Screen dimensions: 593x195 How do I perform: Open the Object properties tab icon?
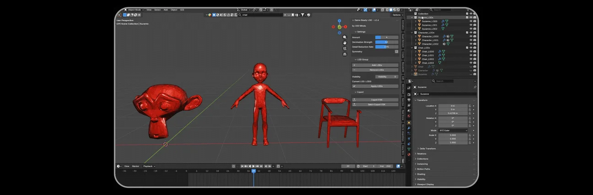[409, 123]
